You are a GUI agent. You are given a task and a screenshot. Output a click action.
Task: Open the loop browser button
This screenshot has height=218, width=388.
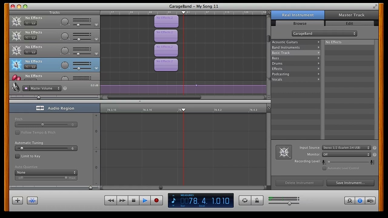pos(350,200)
